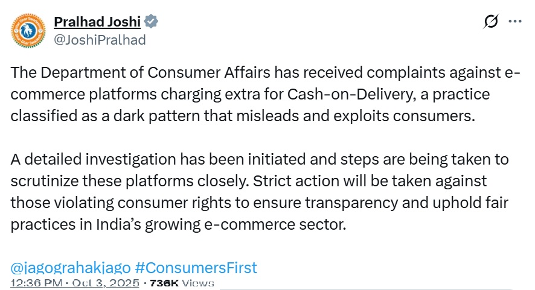The width and height of the screenshot is (535, 290).
Task: View the 736K Views count
Action: 181,282
